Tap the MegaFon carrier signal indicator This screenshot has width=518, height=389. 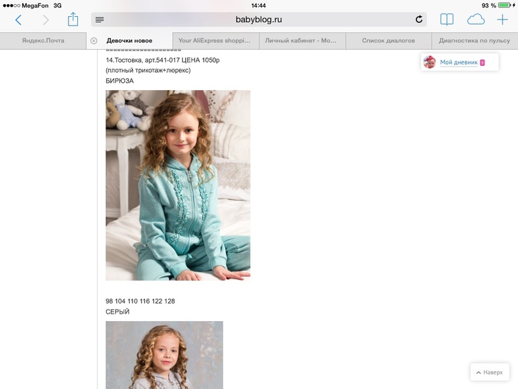(25, 5)
